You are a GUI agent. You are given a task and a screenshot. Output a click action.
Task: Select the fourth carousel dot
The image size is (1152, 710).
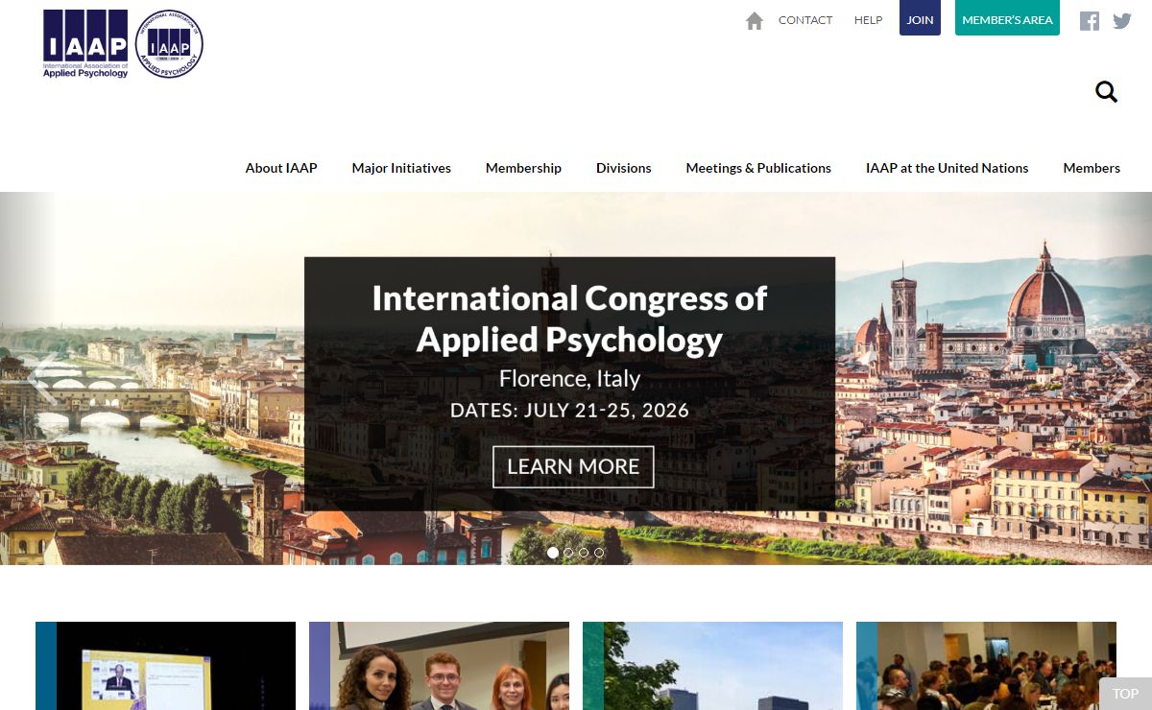[x=599, y=553]
